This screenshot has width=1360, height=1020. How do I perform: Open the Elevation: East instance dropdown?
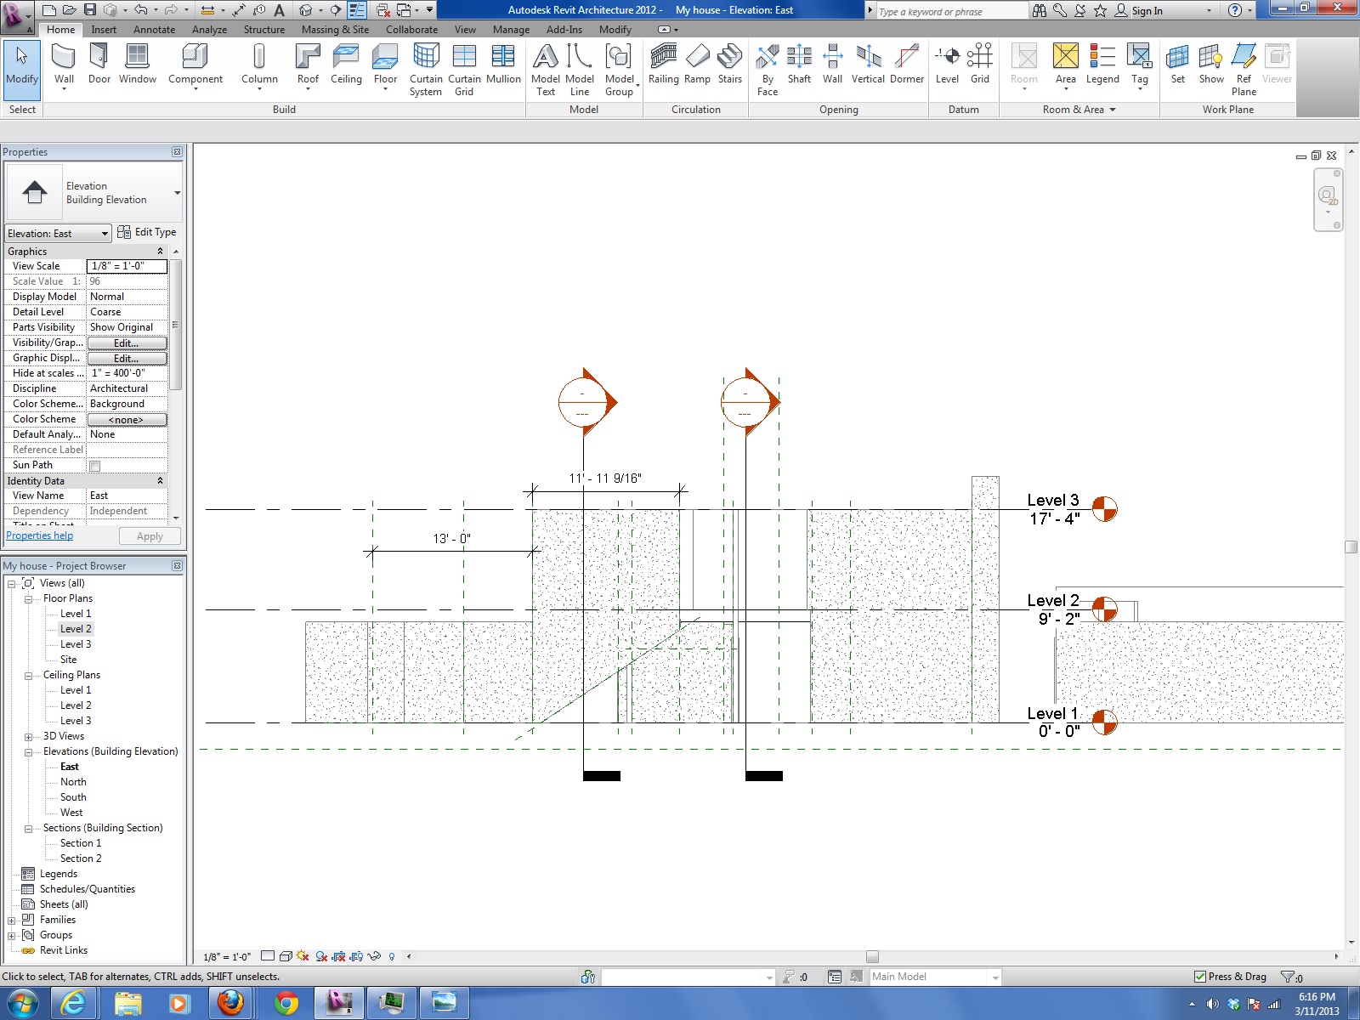[58, 234]
